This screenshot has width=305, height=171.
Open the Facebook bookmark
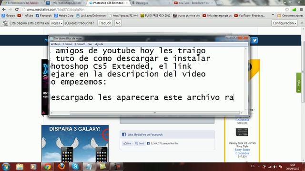[43, 16]
